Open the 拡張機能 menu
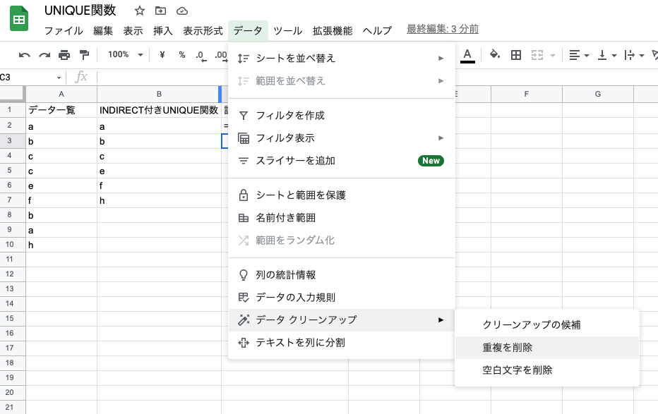The width and height of the screenshot is (658, 414). (332, 30)
